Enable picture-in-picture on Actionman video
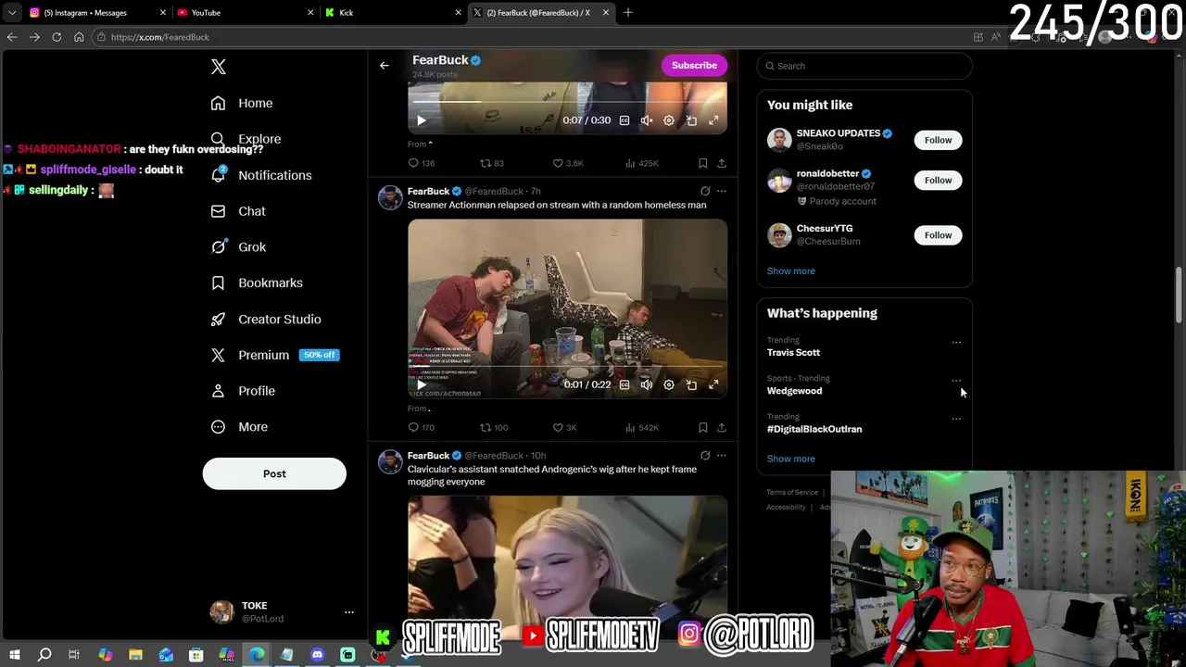Image resolution: width=1186 pixels, height=667 pixels. click(691, 384)
